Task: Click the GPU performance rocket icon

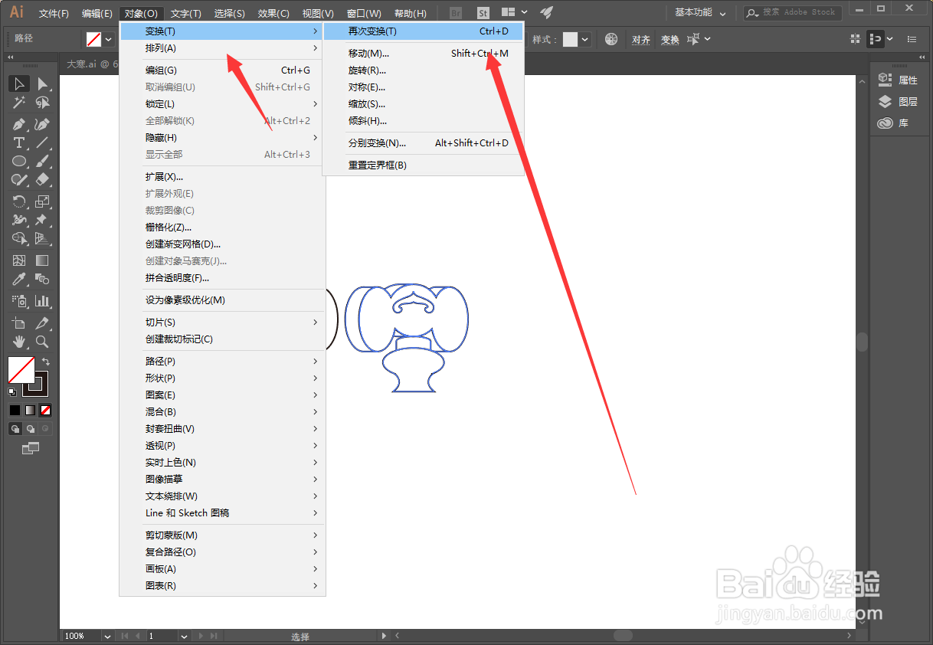Action: click(546, 12)
